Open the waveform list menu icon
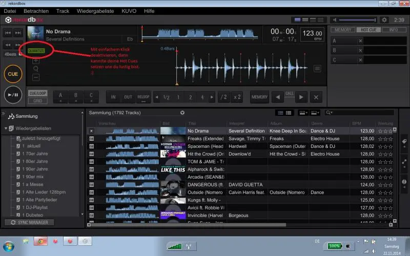This screenshot has height=256, width=410. click(x=317, y=69)
